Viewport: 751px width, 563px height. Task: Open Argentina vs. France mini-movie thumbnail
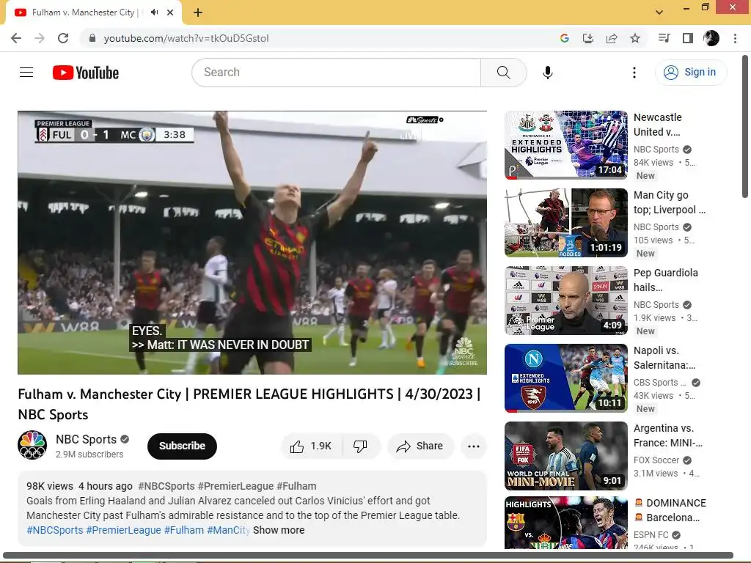566,456
